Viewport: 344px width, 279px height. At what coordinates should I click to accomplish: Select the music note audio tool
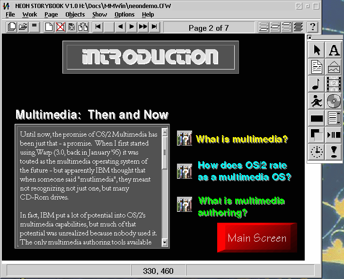point(316,84)
